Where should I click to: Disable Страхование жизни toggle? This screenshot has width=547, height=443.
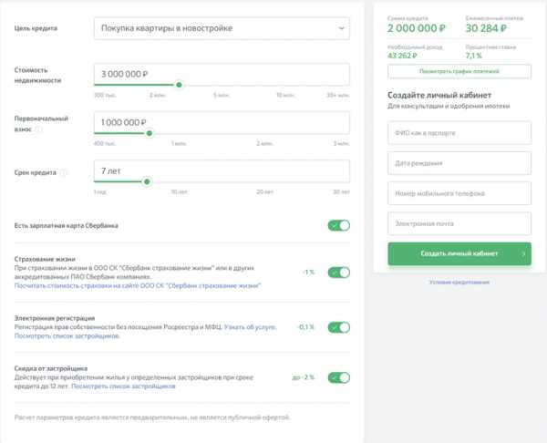point(338,272)
